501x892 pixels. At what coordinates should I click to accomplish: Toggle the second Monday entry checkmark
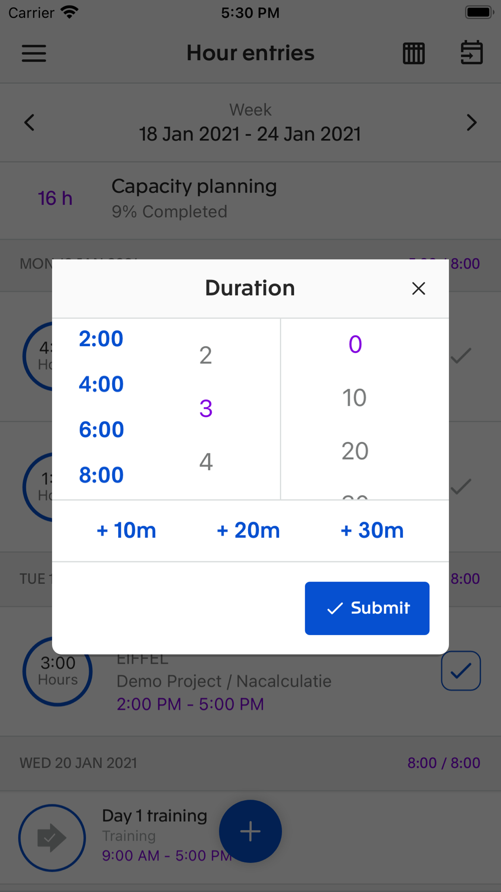(461, 486)
